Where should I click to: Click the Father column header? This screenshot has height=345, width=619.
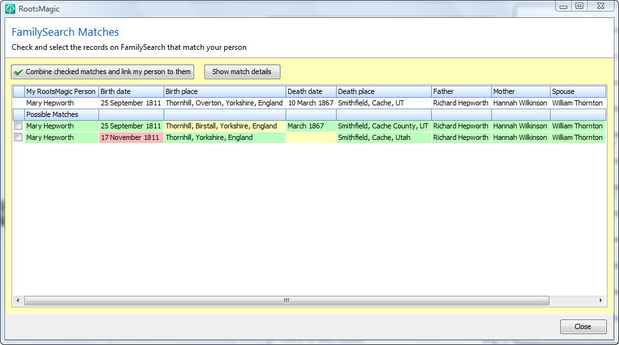pos(461,91)
